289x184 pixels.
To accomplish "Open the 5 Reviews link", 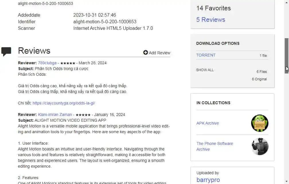I will (211, 20).
